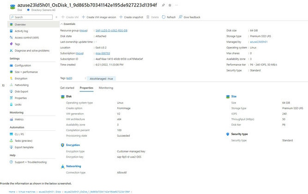Click the OsDisk breadcrumb link
The height and width of the screenshot is (194, 308).
click(x=97, y=192)
